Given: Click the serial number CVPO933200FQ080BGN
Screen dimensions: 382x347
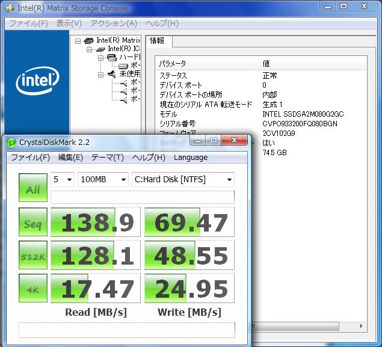Looking at the screenshot, I should [x=300, y=124].
